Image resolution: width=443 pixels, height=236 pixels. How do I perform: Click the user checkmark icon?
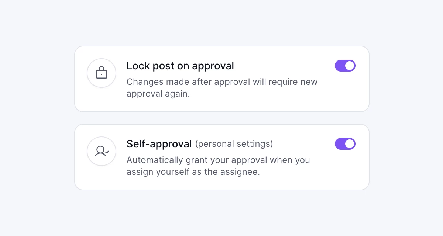coord(102,151)
